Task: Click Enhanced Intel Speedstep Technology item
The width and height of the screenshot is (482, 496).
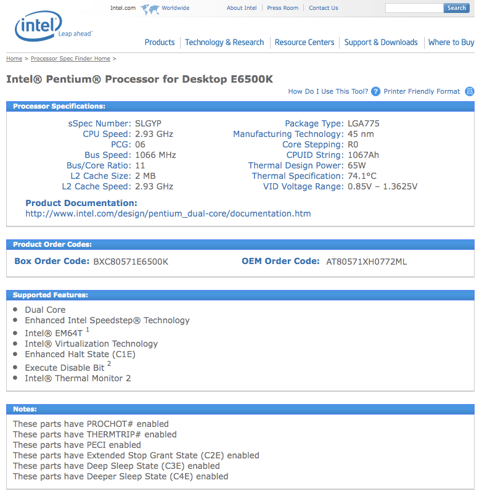Action: click(x=107, y=320)
